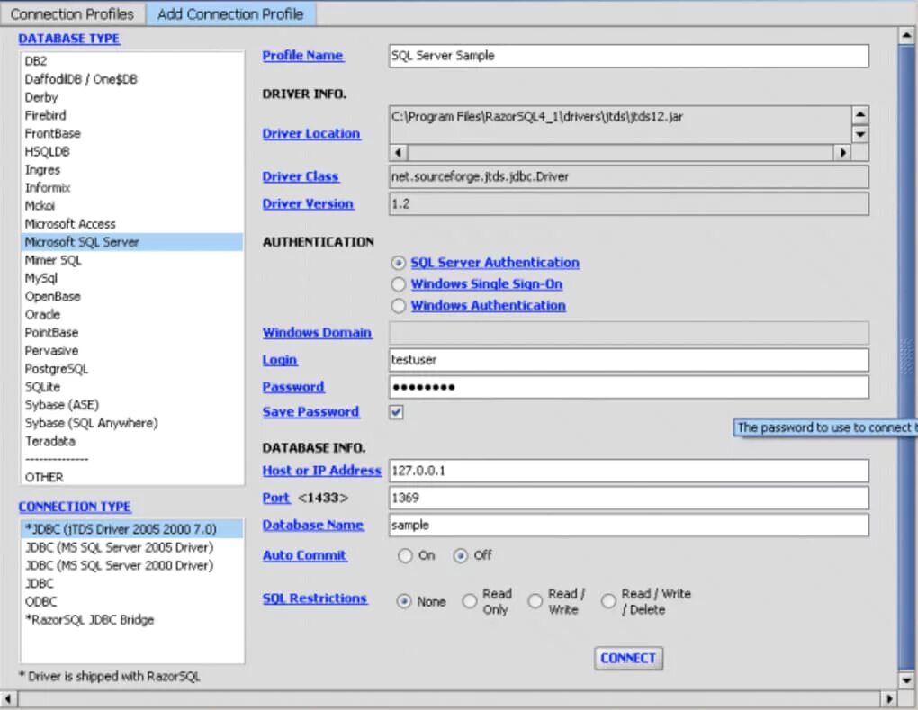
Task: Choose Mimer SQL database type
Action: tap(131, 260)
